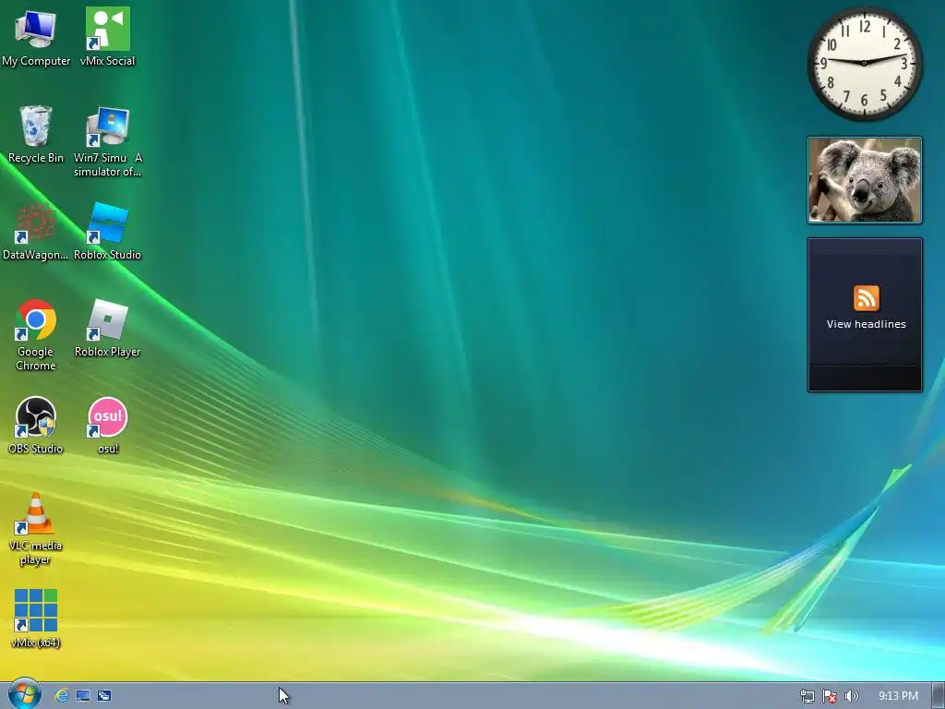Image resolution: width=945 pixels, height=709 pixels.
Task: Open the network status tray icon
Action: (x=807, y=696)
